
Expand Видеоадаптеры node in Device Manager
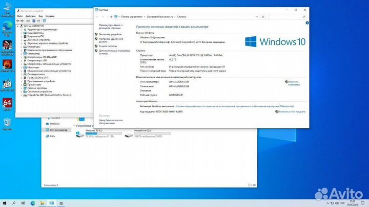click(21, 33)
